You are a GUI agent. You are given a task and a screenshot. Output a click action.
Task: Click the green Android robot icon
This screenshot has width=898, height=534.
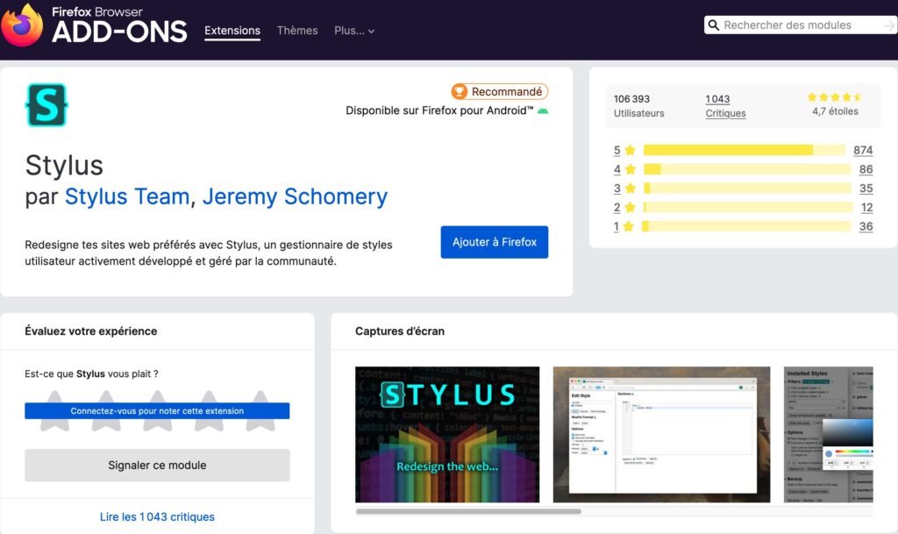point(543,110)
